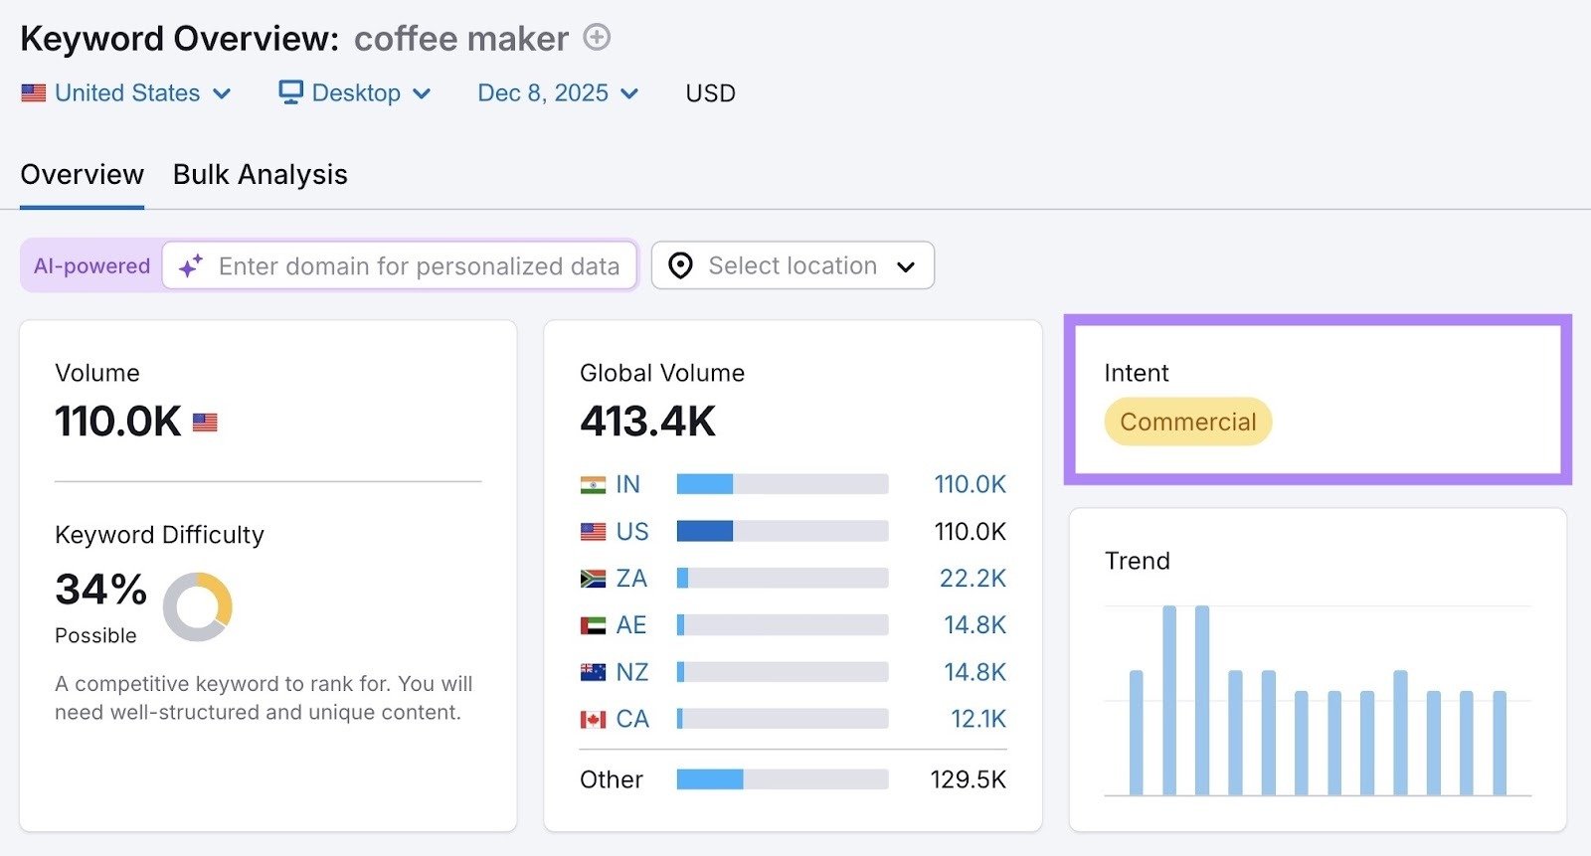Click the 413.4K global volume figure
Viewport: 1591px width, 856px height.
(647, 422)
